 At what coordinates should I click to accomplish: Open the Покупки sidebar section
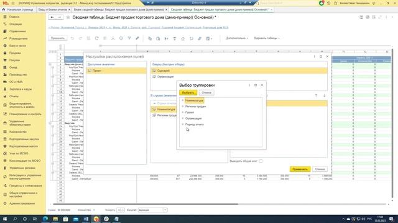[x=14, y=60]
